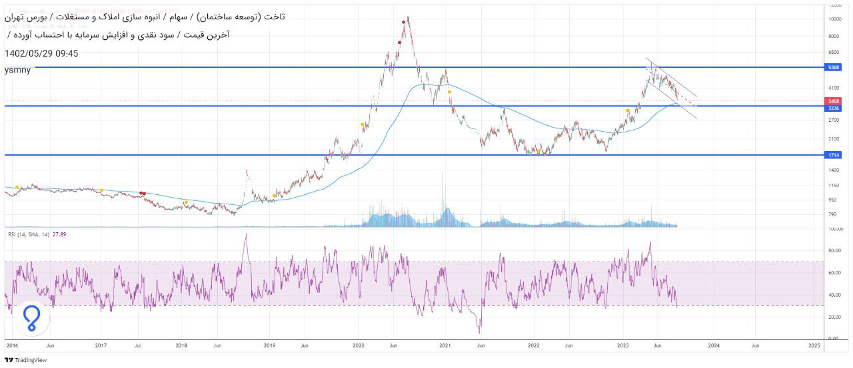Screen dimensions: 853x368
Task: Click the 1402/05/29 09:45 timestamp text
Action: tap(41, 53)
